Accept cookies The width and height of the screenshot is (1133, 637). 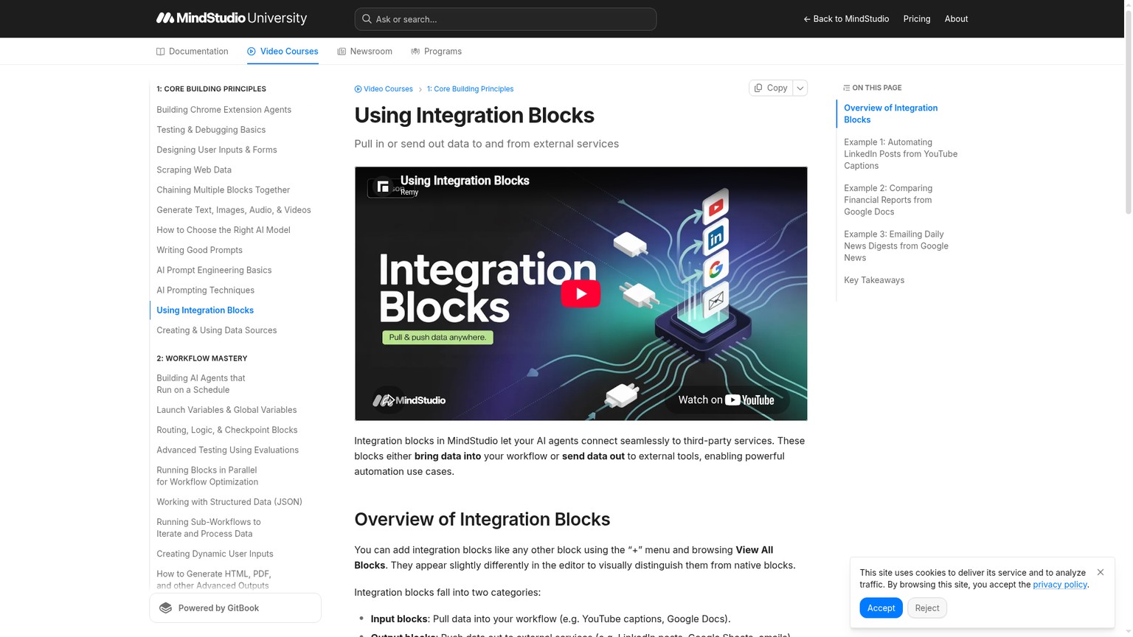pos(881,608)
